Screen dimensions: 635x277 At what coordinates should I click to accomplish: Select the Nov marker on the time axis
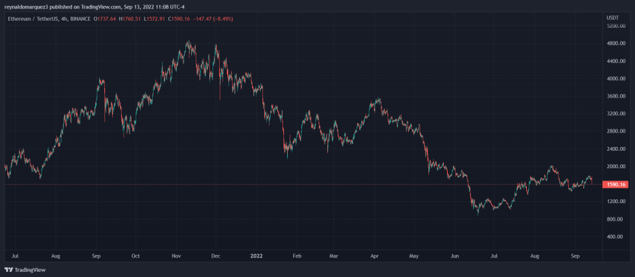[x=176, y=256]
